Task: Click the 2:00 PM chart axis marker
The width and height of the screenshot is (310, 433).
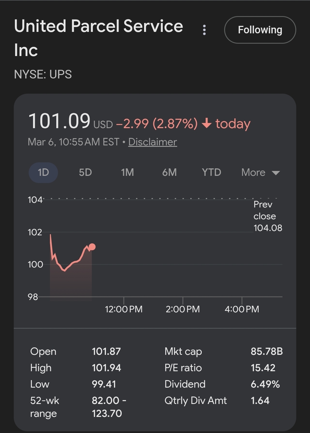Action: [183, 309]
